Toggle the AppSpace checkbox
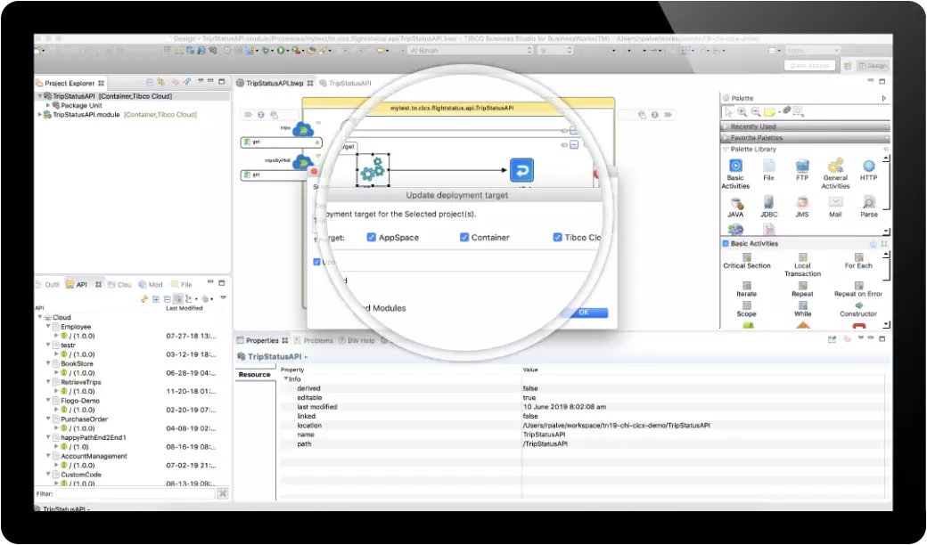Image resolution: width=927 pixels, height=545 pixels. [372, 238]
